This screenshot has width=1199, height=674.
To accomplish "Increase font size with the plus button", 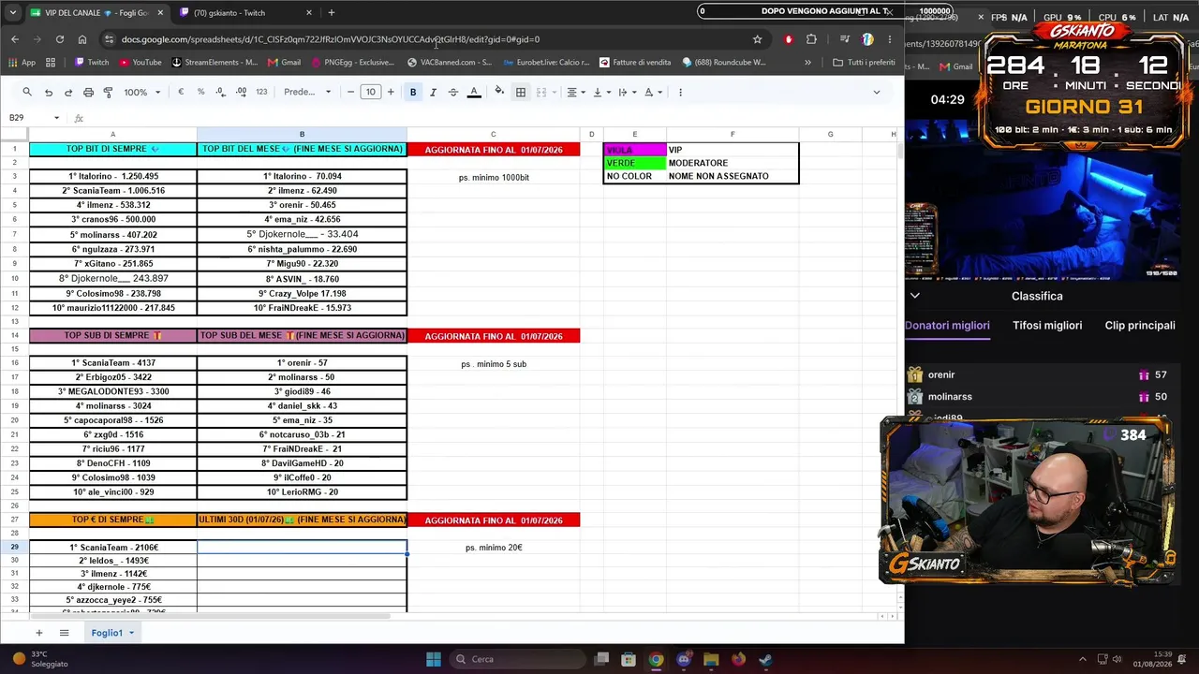I will (x=391, y=92).
